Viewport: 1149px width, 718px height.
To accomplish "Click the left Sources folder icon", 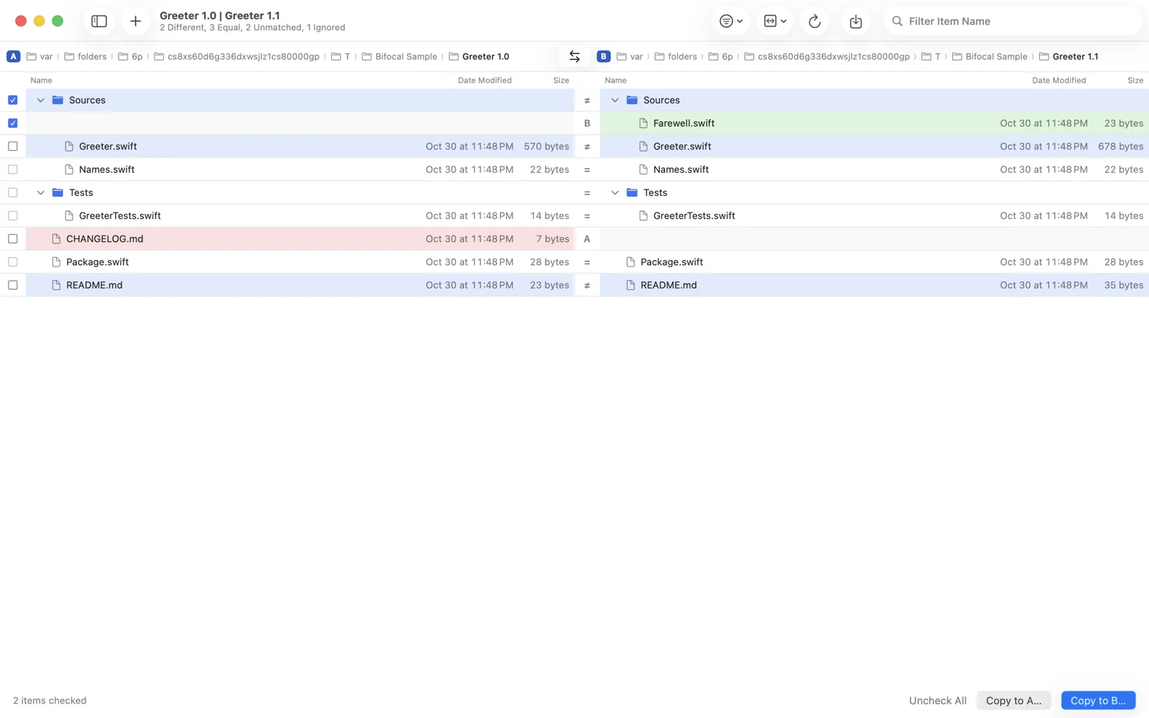I will (58, 100).
